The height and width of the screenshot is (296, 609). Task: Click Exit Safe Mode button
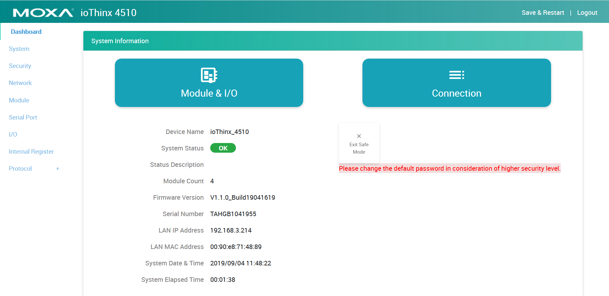pos(359,143)
